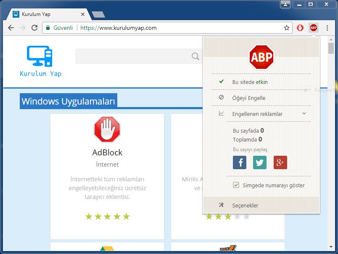Image resolution: width=338 pixels, height=254 pixels.
Task: Click the AdBlock red hand icon
Action: coord(107,129)
